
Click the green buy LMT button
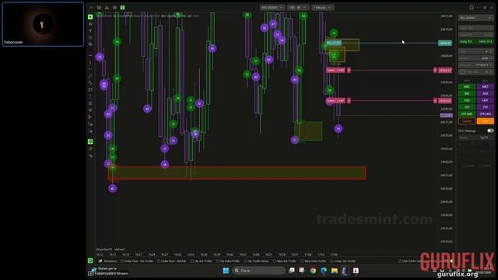pos(467,100)
